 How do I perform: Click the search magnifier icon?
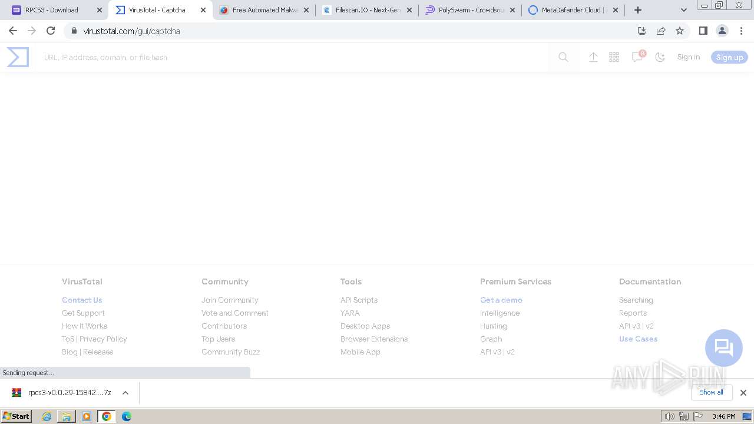coord(563,57)
